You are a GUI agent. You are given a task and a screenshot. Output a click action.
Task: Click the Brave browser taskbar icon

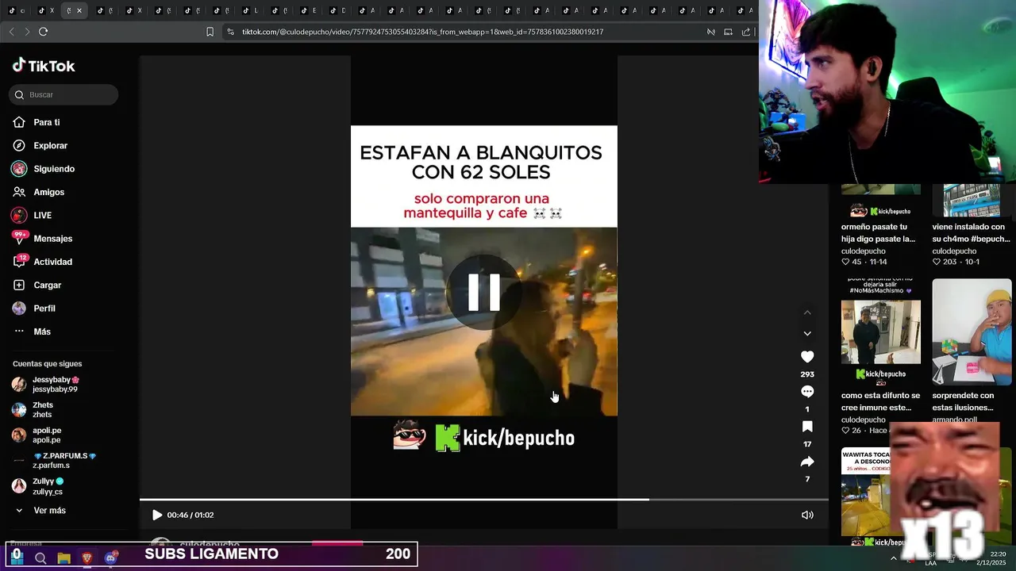tap(87, 558)
